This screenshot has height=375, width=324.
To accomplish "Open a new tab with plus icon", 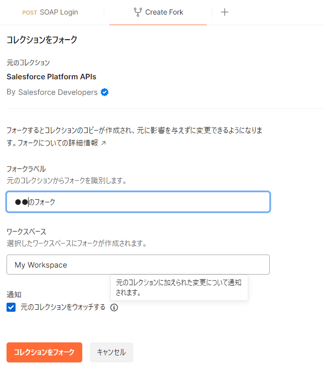I will pos(225,12).
